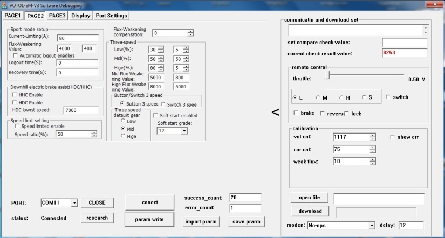Image resolution: width=445 pixels, height=238 pixels.
Task: Select the H remote control gear
Action: coord(341,97)
